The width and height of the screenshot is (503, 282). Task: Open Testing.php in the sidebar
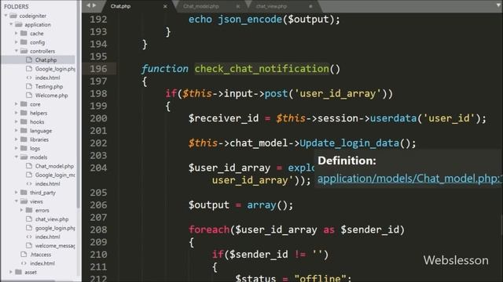pyautogui.click(x=49, y=86)
